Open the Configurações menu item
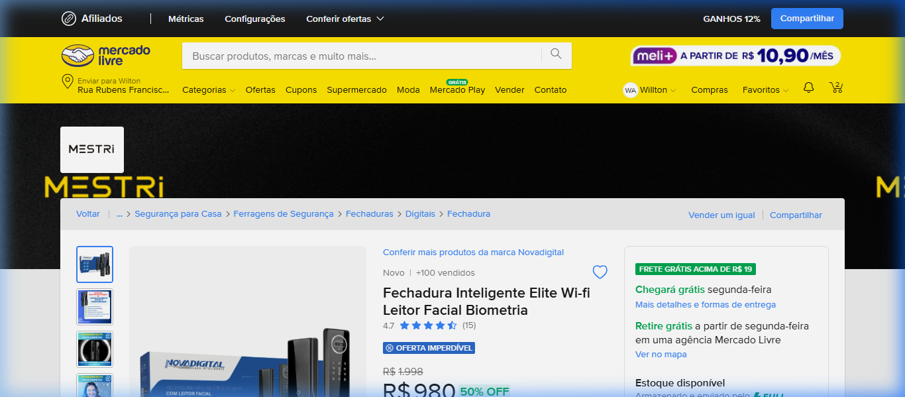905x397 pixels. pyautogui.click(x=254, y=19)
